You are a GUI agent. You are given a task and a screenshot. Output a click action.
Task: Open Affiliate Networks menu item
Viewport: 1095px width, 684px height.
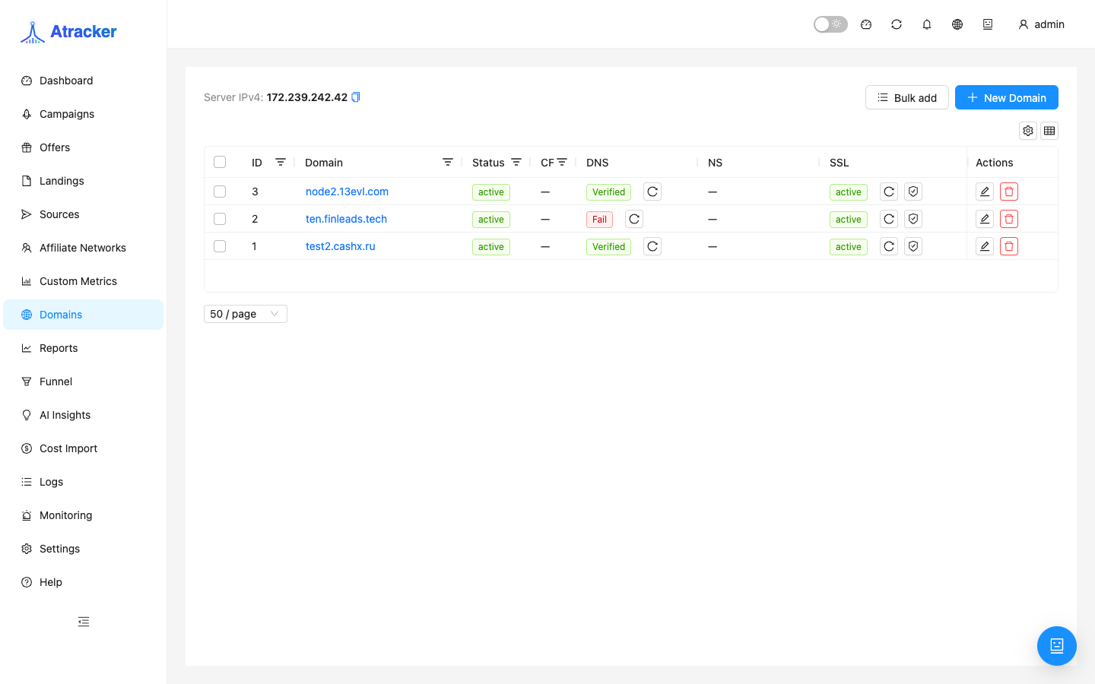point(83,248)
